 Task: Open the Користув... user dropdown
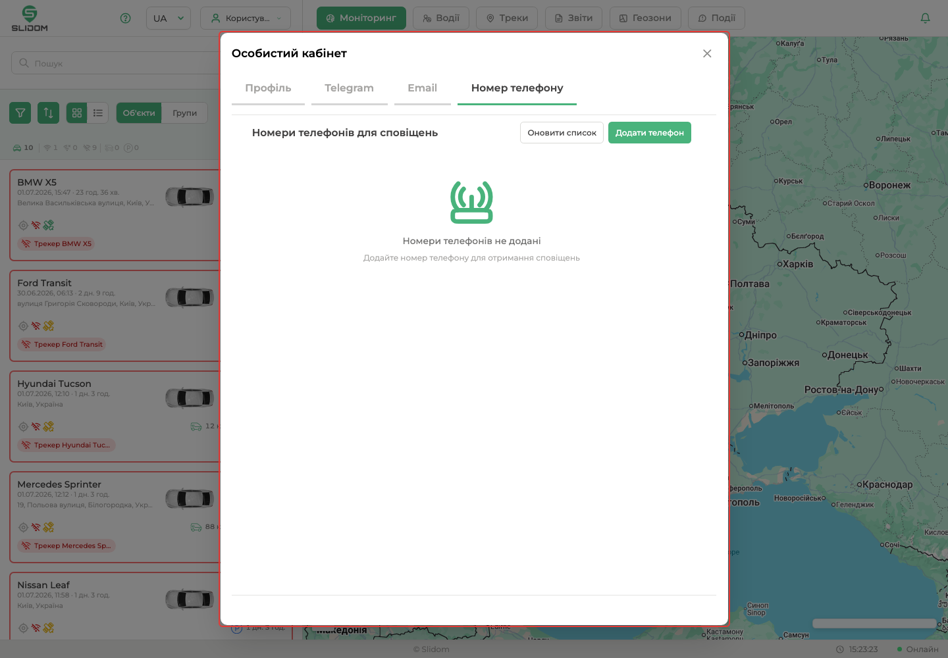[246, 18]
